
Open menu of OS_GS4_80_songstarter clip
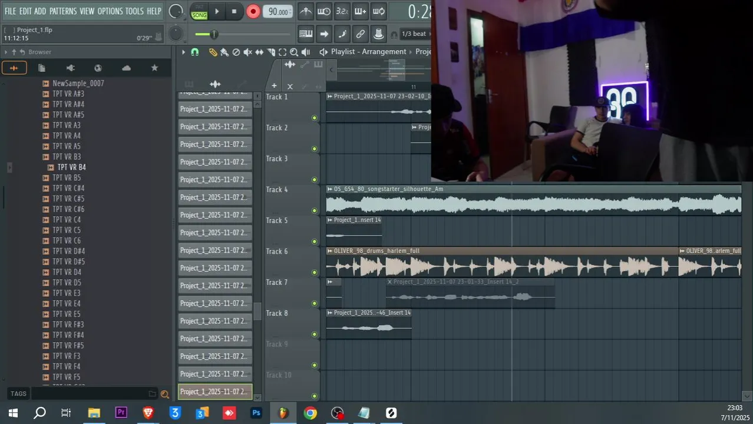pyautogui.click(x=330, y=189)
